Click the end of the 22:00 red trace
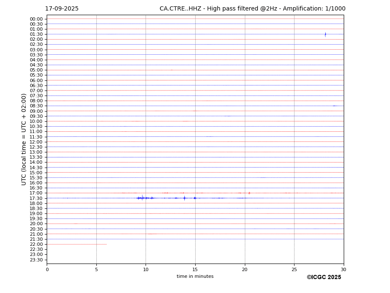 point(106,244)
